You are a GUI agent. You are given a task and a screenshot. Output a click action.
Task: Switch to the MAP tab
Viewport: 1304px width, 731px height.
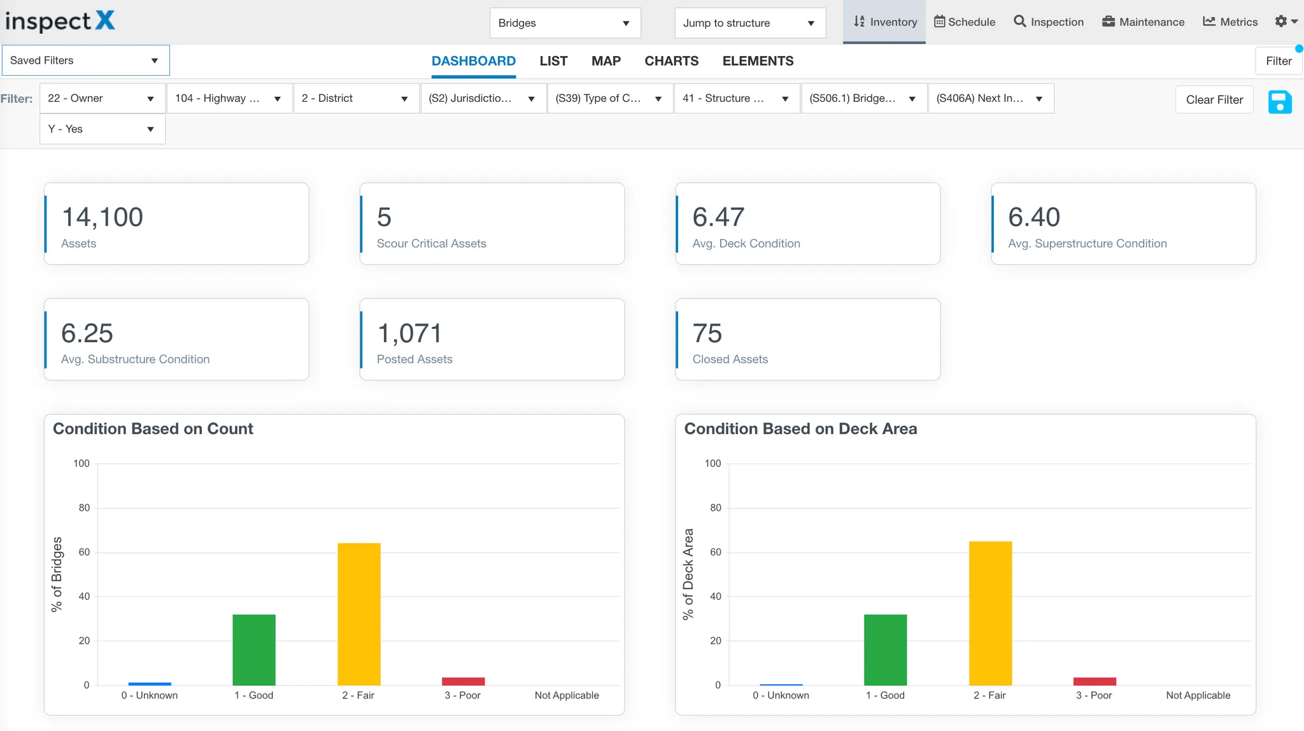click(606, 61)
